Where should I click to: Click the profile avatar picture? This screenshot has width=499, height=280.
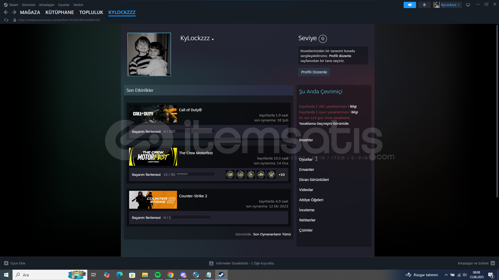click(149, 54)
